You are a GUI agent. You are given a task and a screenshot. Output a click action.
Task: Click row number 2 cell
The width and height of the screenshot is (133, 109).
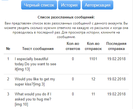coord(8,79)
